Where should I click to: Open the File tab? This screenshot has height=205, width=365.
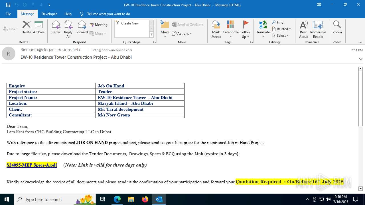pyautogui.click(x=8, y=14)
